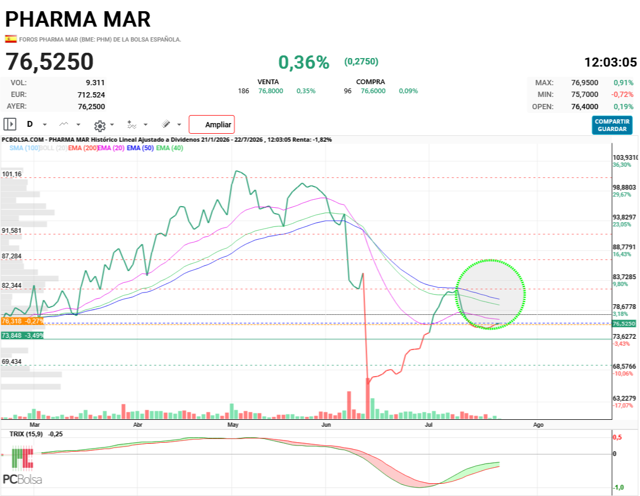Click the add indicator icon

(x=132, y=125)
